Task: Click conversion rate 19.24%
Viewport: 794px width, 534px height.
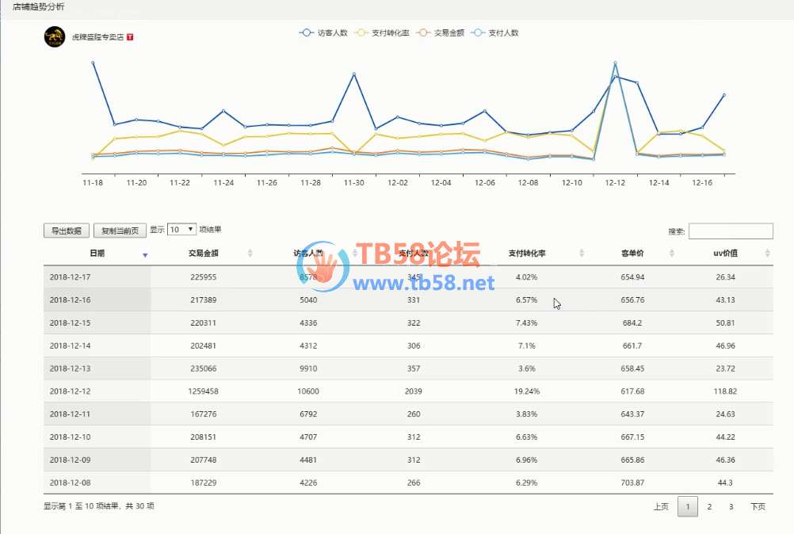Action: (527, 391)
